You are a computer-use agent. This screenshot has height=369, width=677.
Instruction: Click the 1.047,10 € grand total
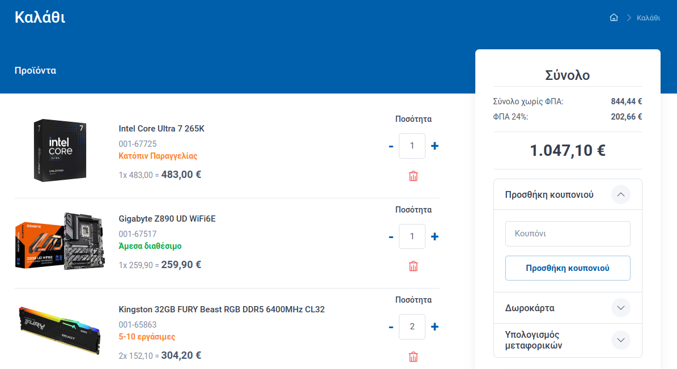point(567,150)
